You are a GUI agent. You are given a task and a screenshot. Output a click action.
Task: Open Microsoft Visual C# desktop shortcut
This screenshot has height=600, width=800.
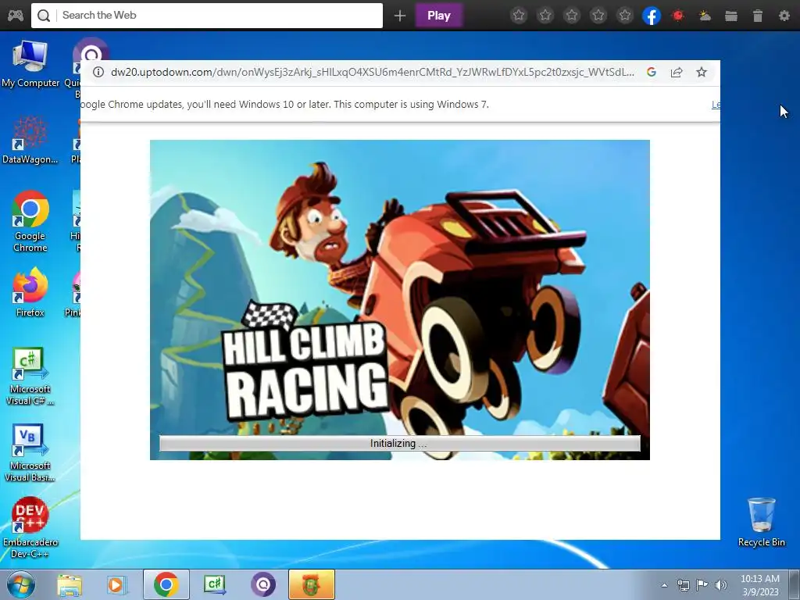pos(30,377)
